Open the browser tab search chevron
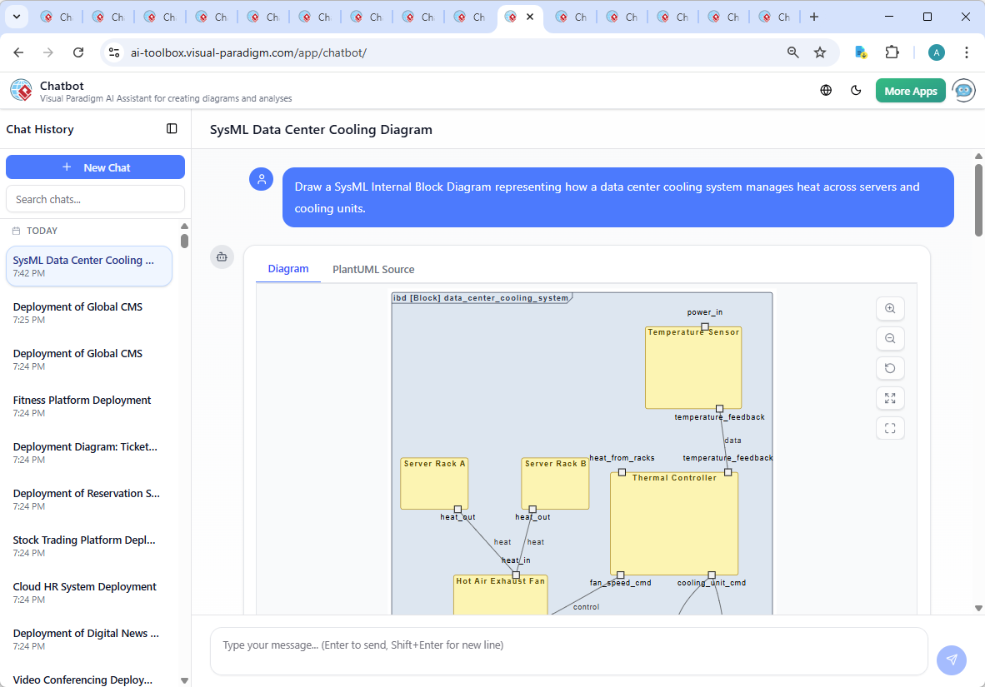The height and width of the screenshot is (687, 985). (x=16, y=16)
